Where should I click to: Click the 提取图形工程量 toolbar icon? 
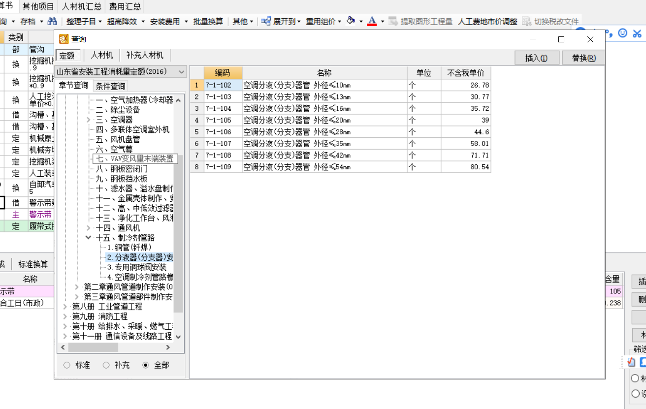click(x=392, y=21)
